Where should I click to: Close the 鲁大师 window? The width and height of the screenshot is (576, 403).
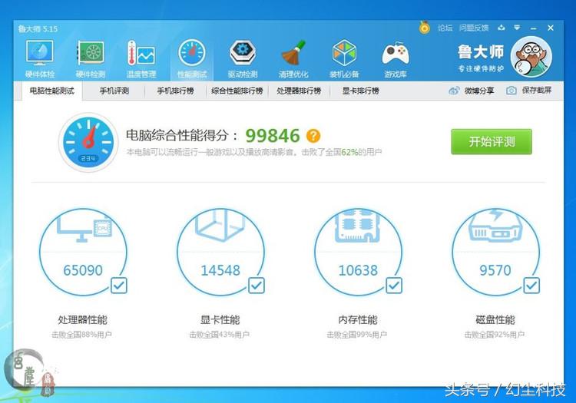point(551,28)
